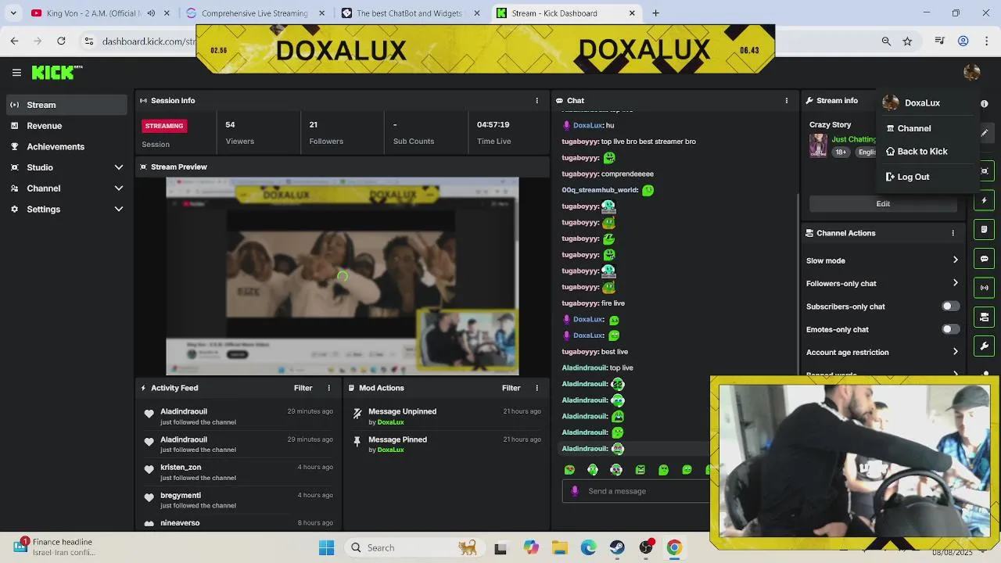
Task: Click 00q_streamhub_world username in chat
Action: (599, 190)
